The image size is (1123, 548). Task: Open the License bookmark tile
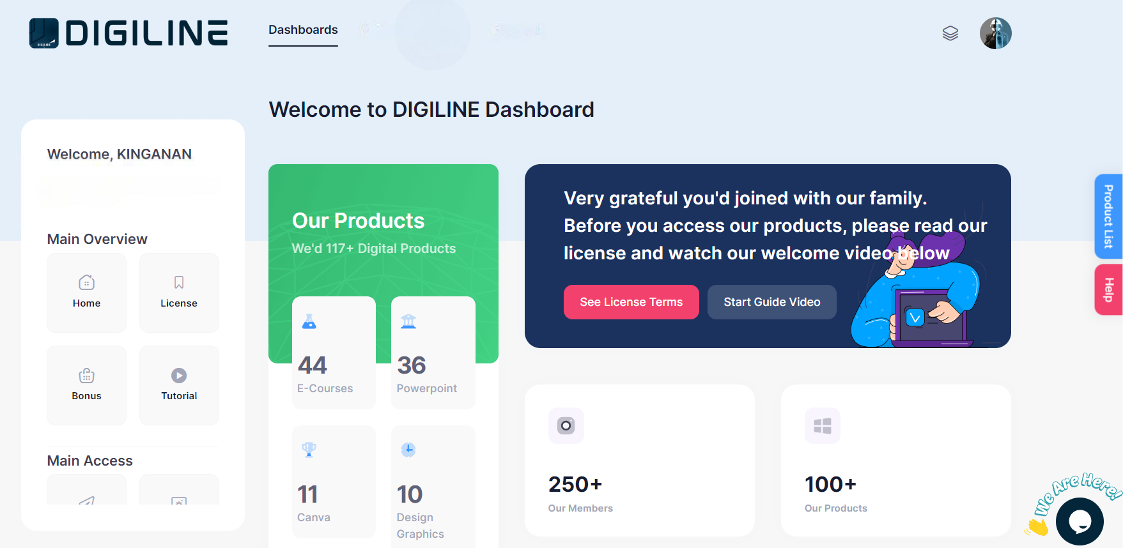click(x=179, y=293)
